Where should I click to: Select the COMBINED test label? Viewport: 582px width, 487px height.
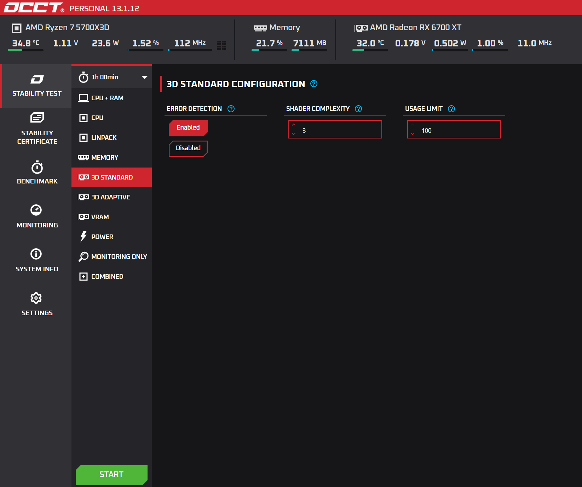(107, 277)
